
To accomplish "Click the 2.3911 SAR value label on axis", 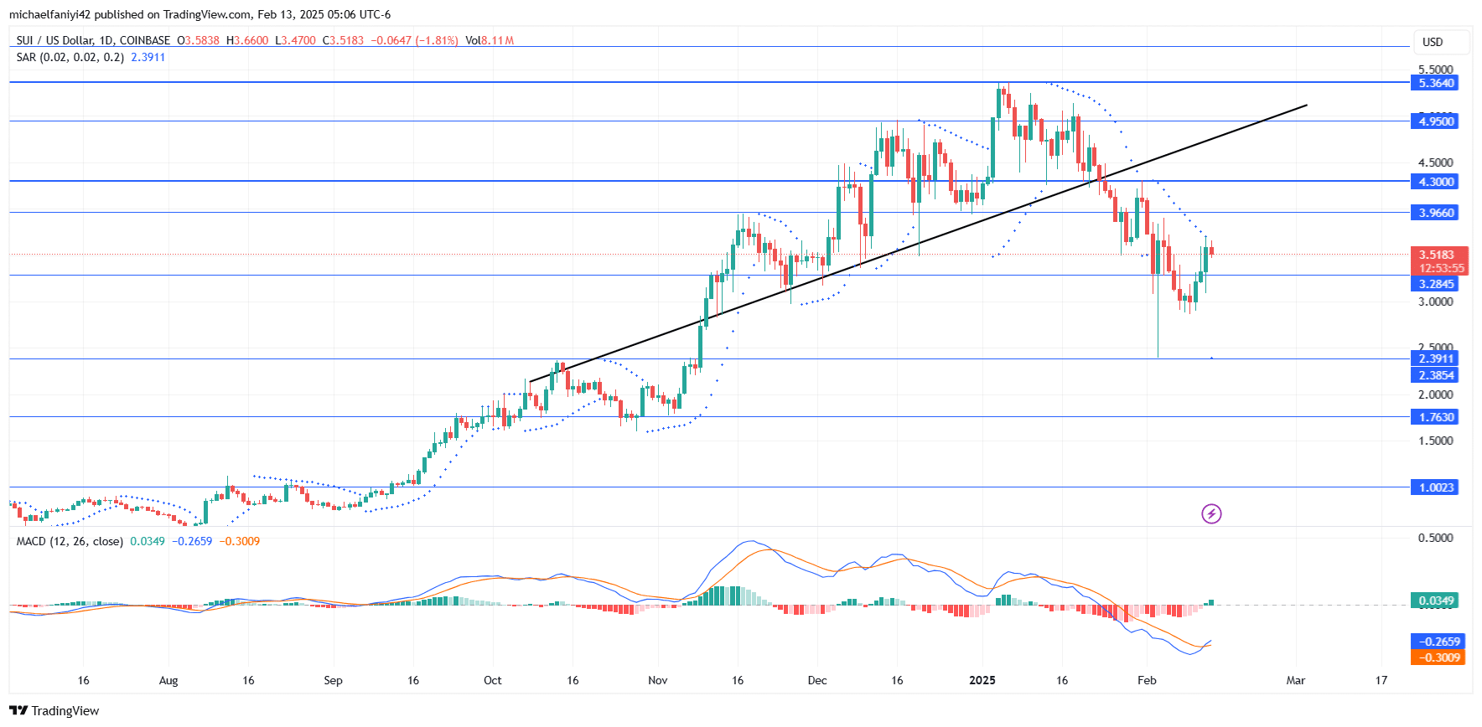I will (x=1436, y=358).
